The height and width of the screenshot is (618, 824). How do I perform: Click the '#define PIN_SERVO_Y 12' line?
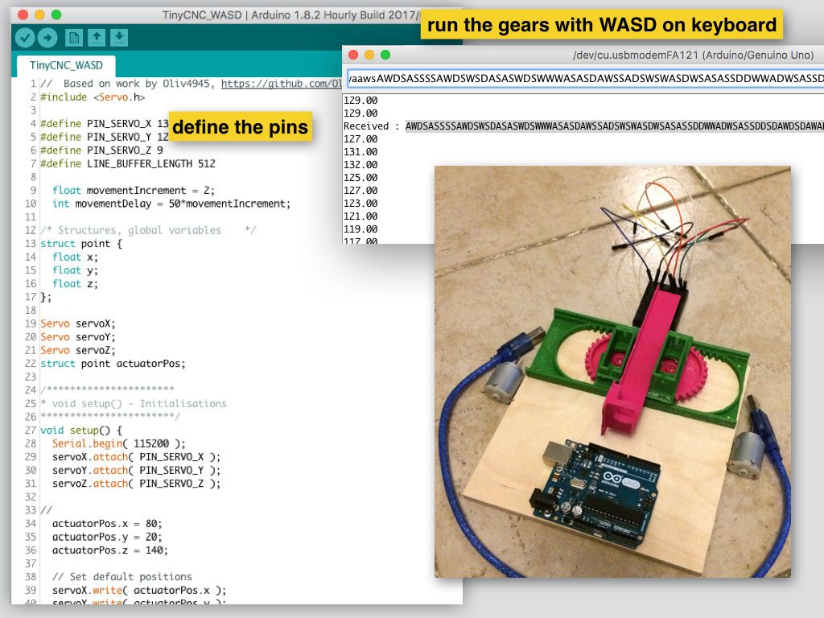tap(105, 137)
